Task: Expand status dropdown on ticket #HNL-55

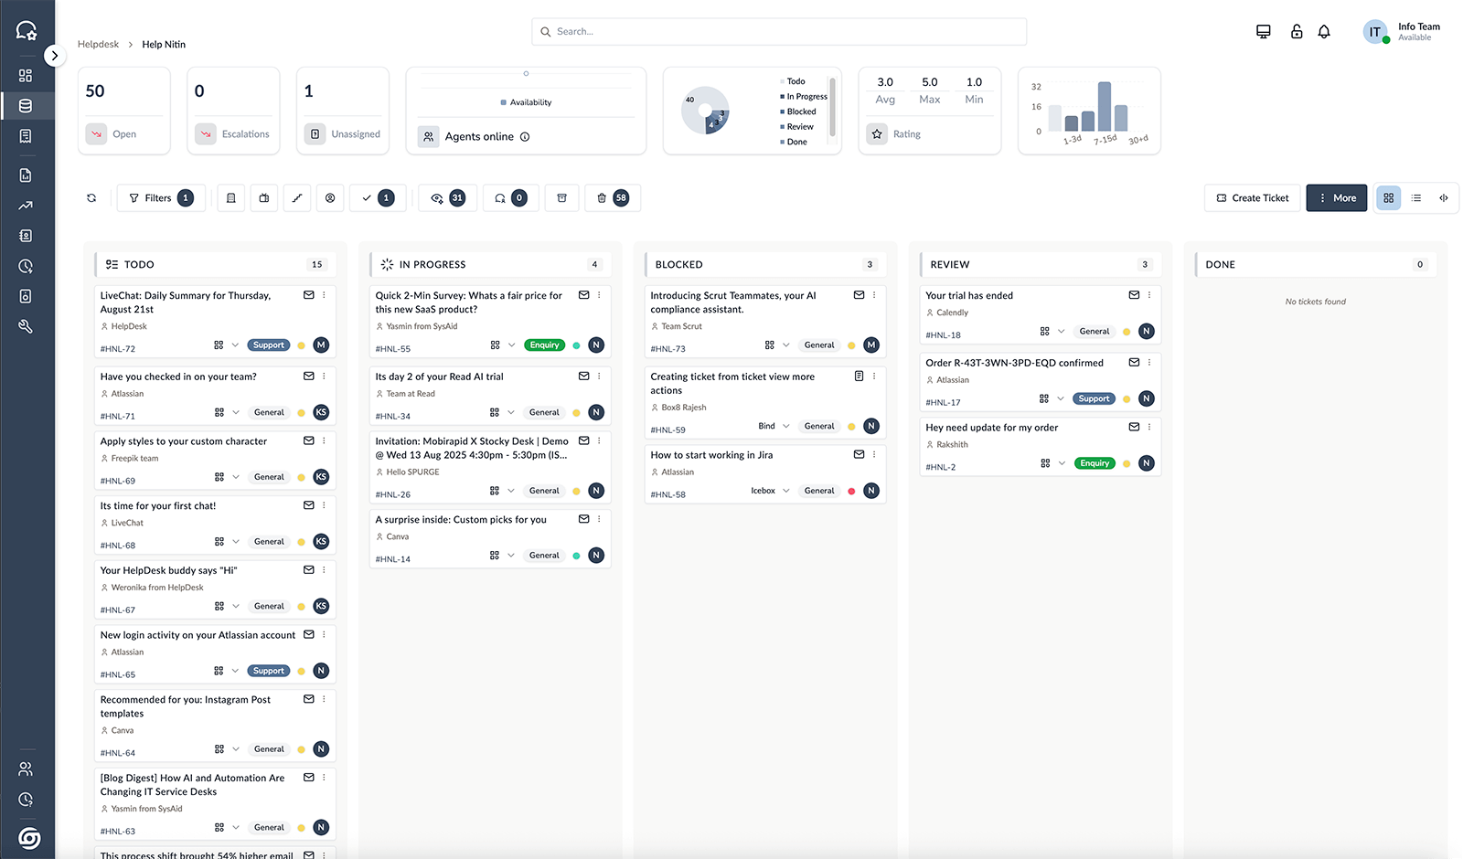Action: click(x=511, y=345)
